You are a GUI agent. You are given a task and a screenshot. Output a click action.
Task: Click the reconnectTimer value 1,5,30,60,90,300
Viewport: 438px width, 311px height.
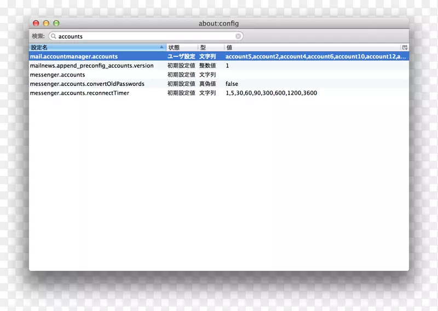coord(271,93)
